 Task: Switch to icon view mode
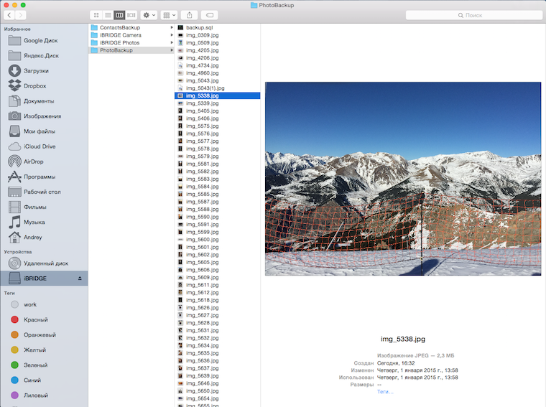[96, 14]
